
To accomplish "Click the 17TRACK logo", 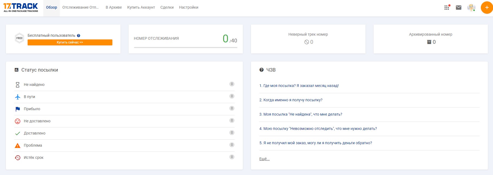I will coord(21,8).
